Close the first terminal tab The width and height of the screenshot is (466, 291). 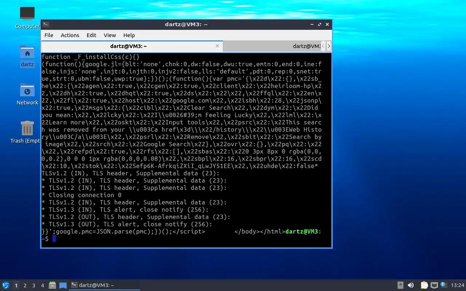pyautogui.click(x=217, y=46)
